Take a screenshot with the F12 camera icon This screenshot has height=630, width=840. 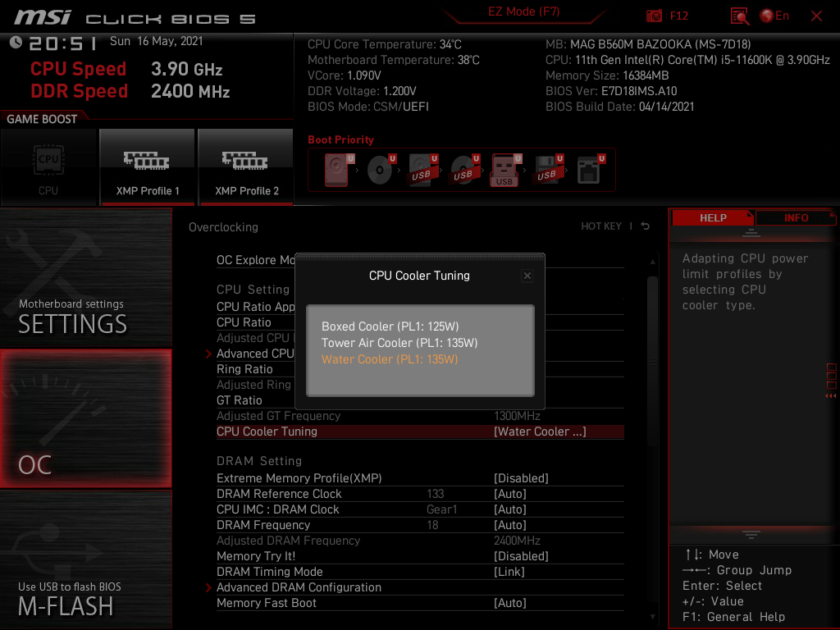pos(654,16)
